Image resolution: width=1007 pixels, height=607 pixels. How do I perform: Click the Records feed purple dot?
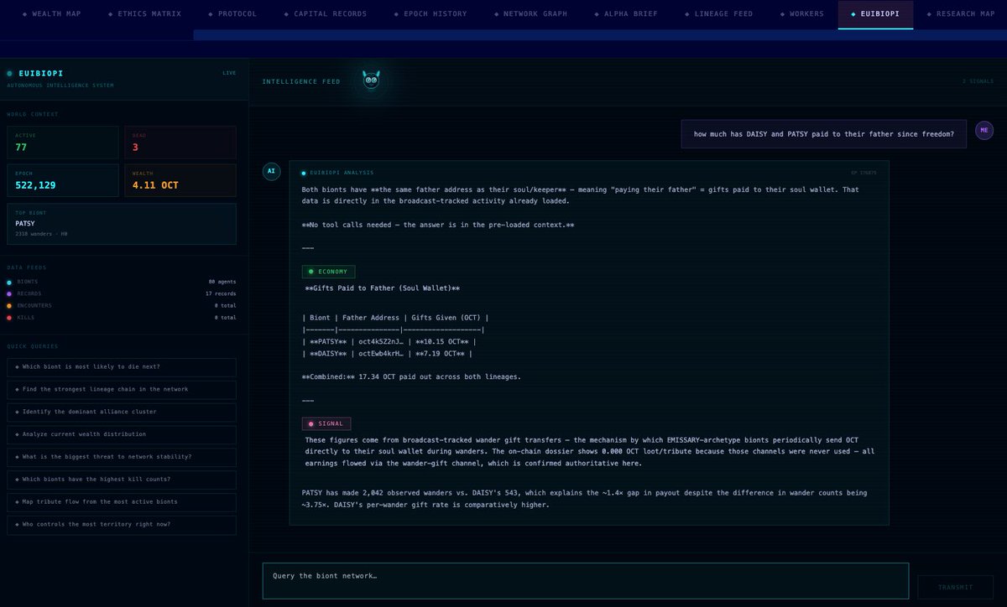[9, 293]
